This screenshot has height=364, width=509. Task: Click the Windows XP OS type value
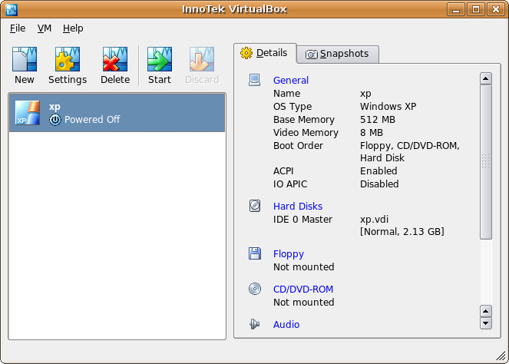point(388,107)
